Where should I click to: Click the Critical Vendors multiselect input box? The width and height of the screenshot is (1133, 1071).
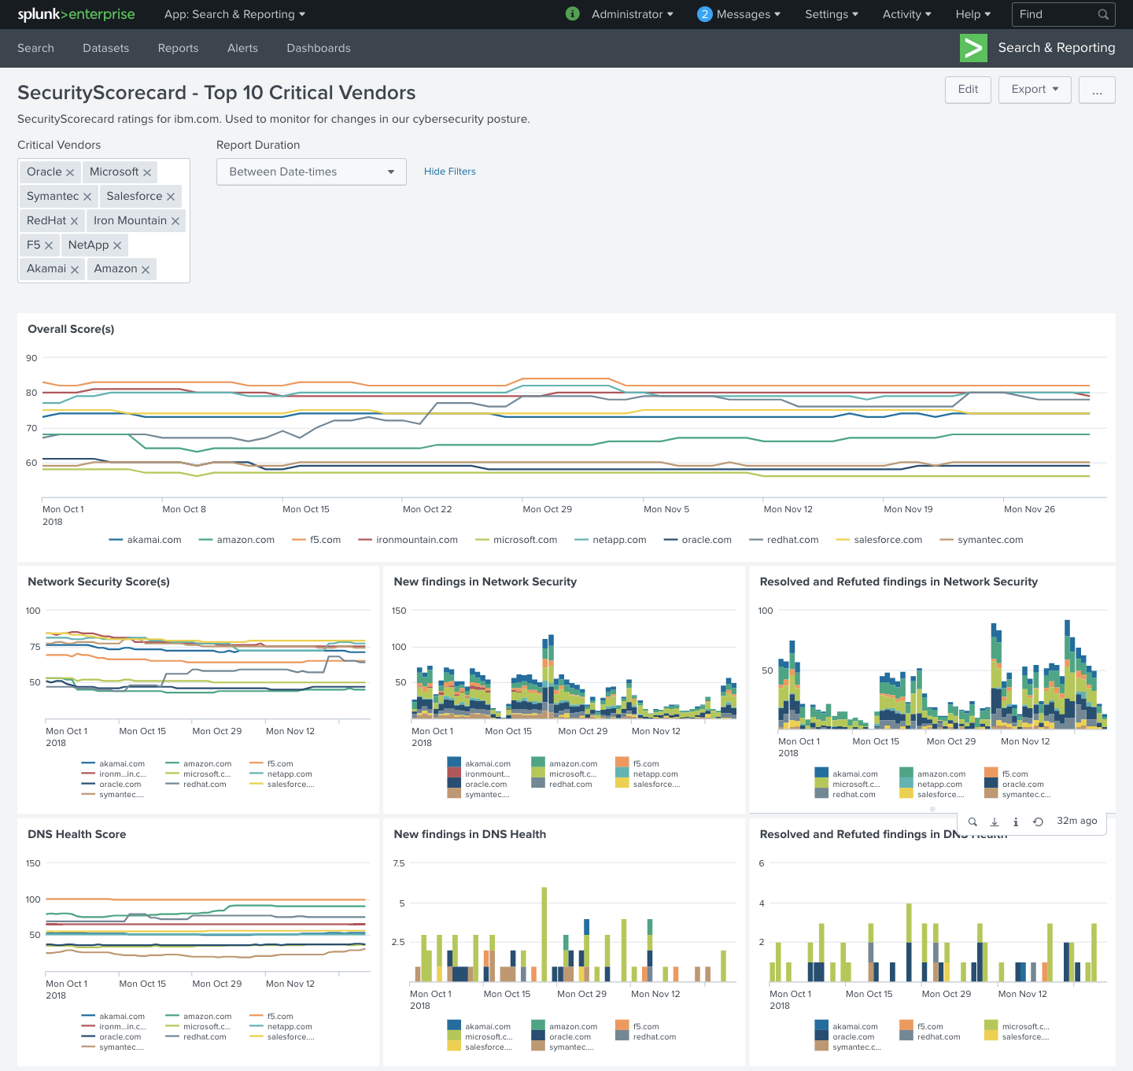(104, 220)
